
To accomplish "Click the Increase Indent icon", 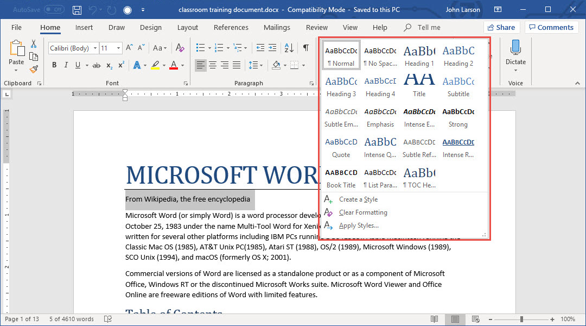I will (x=272, y=48).
